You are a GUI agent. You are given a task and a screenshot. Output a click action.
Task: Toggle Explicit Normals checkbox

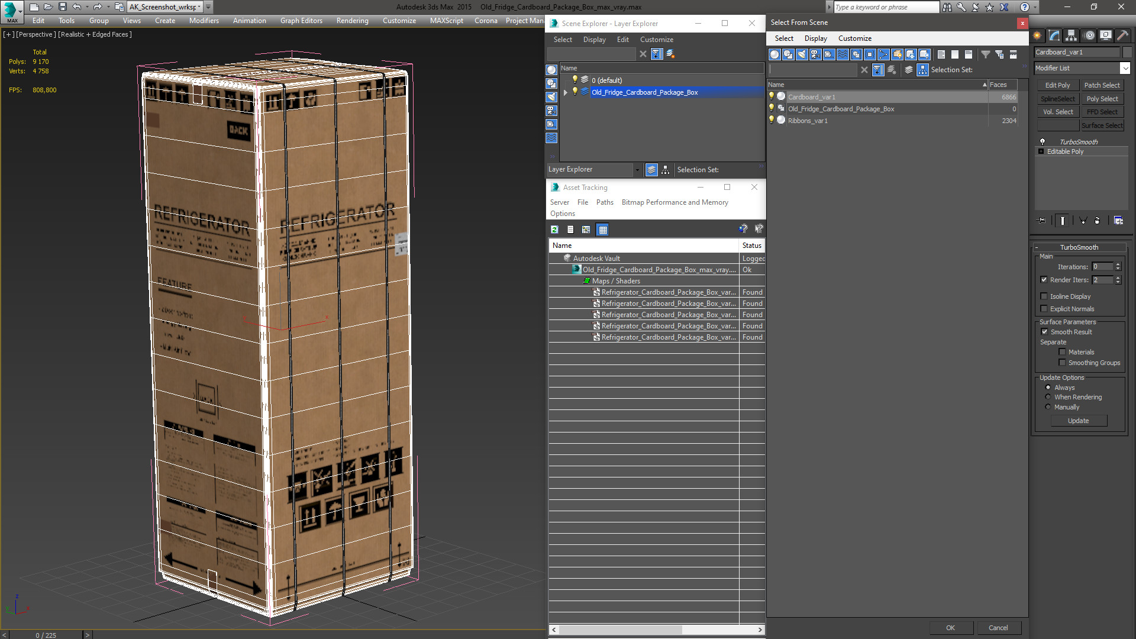pos(1044,309)
